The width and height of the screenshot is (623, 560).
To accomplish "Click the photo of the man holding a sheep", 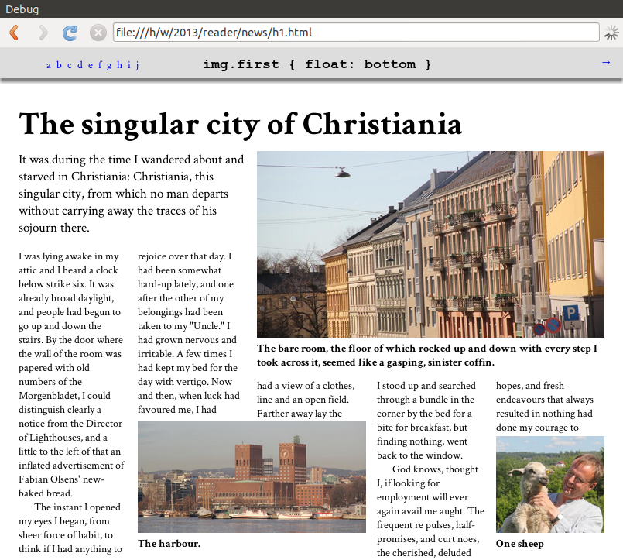I will coord(550,484).
